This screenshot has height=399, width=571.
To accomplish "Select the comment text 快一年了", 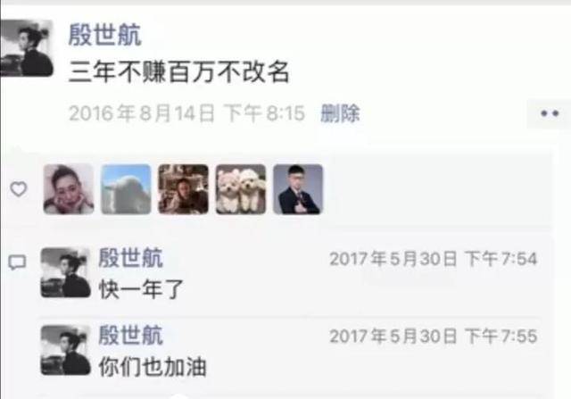I will [x=141, y=289].
